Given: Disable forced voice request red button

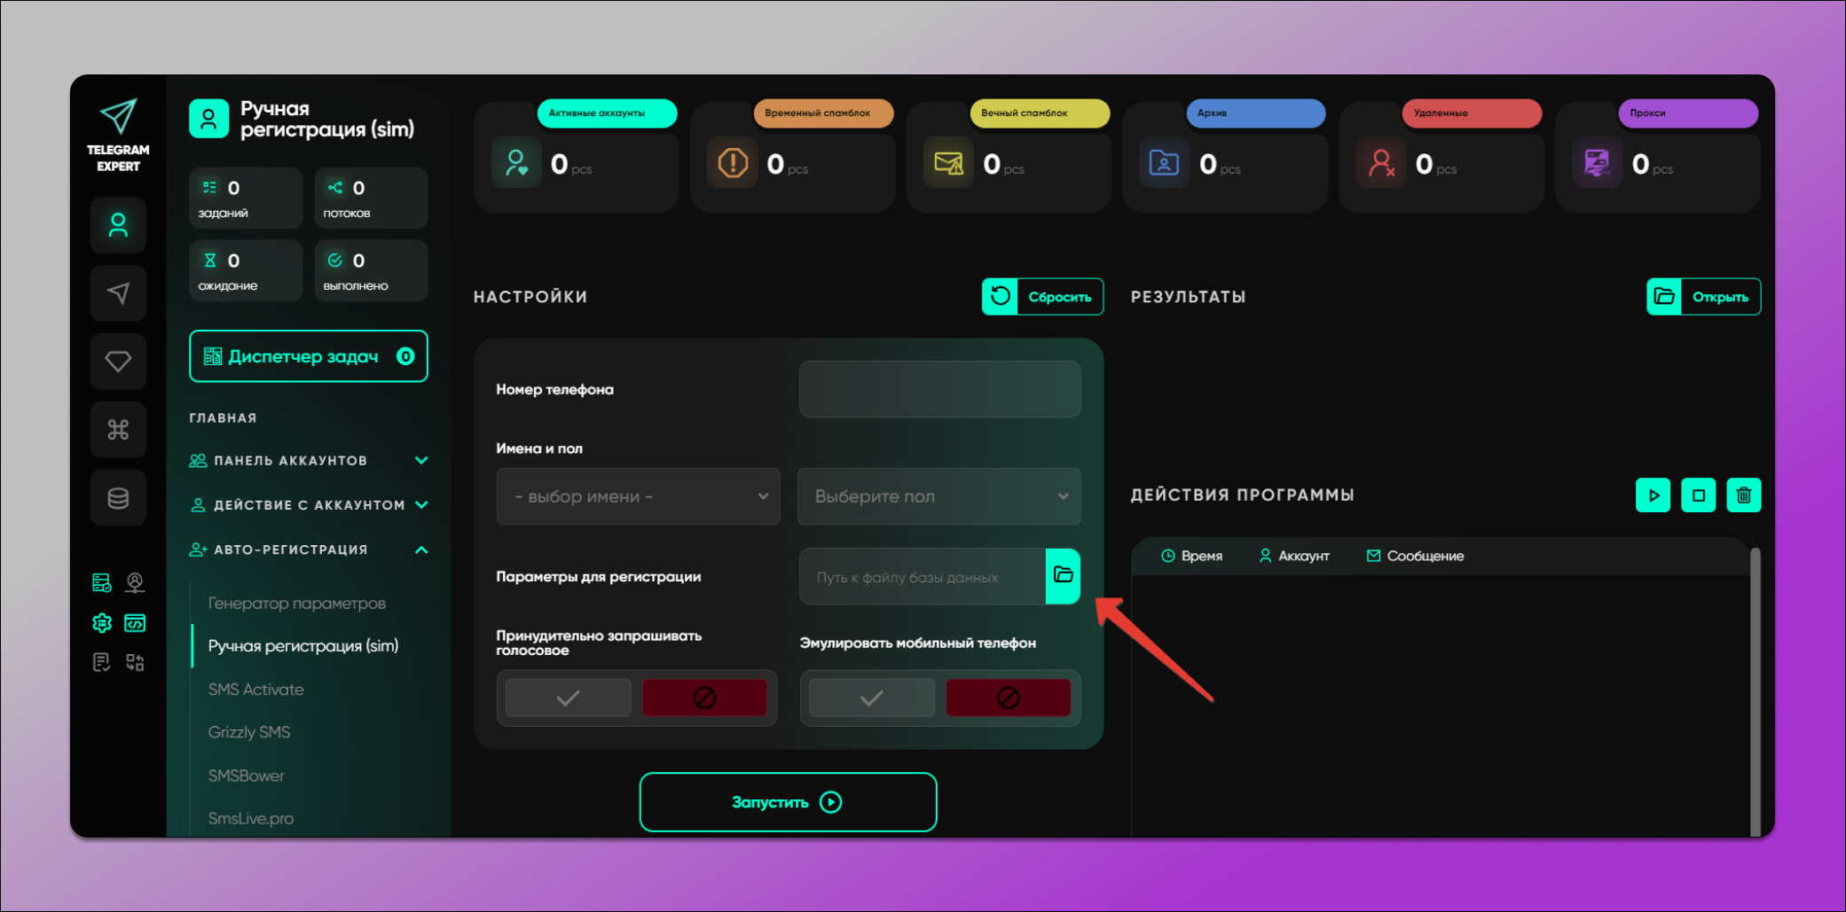Looking at the screenshot, I should click(704, 698).
